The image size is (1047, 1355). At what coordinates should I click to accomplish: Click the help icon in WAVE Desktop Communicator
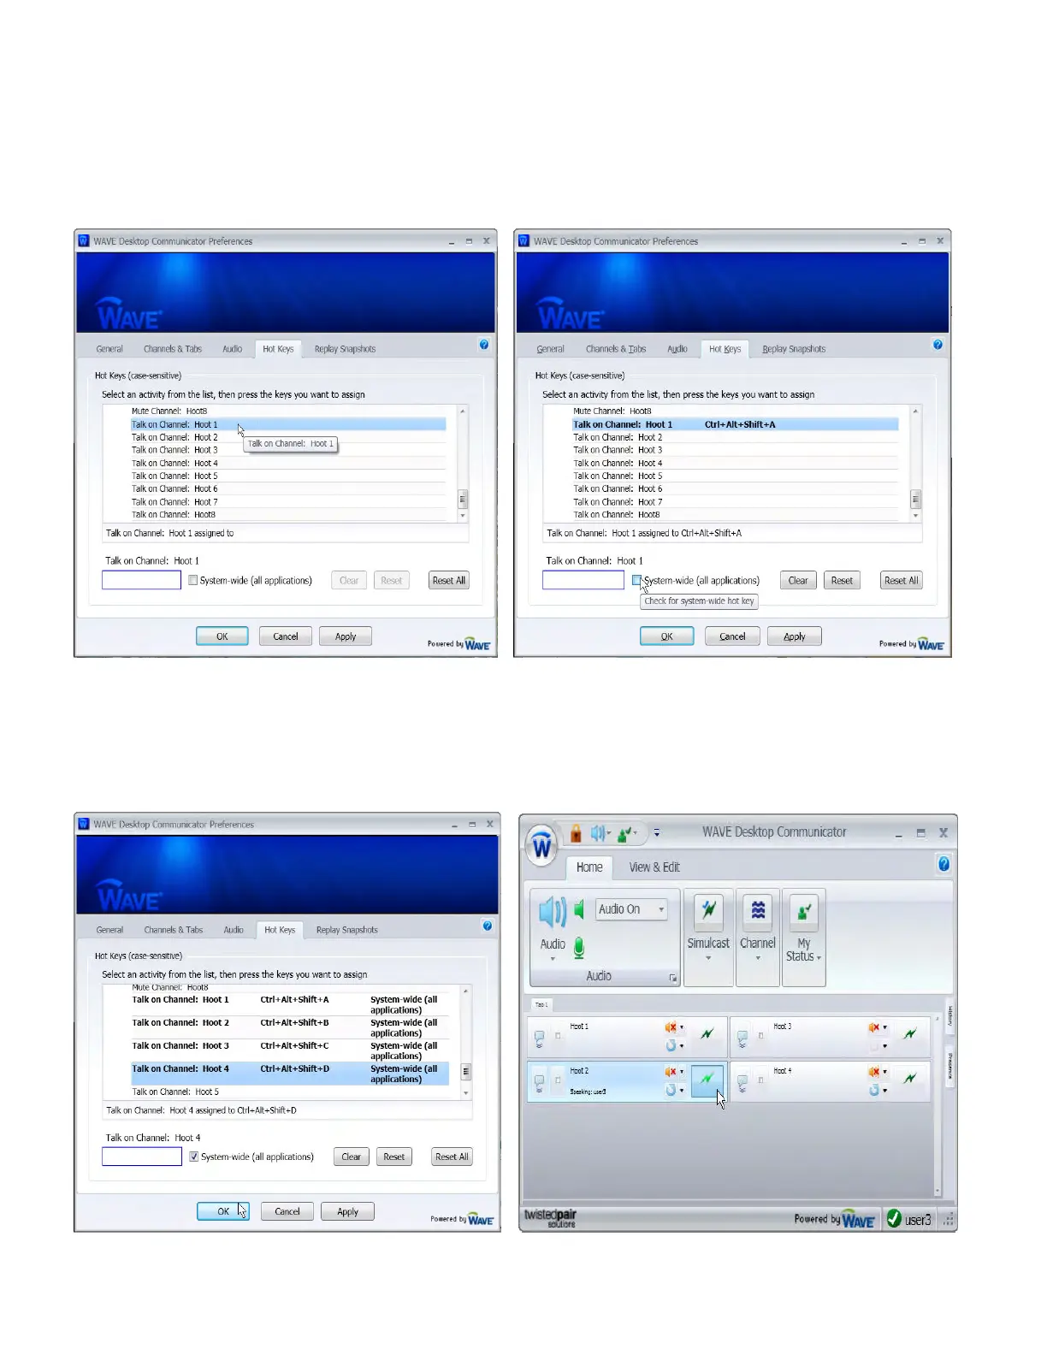coord(943,864)
